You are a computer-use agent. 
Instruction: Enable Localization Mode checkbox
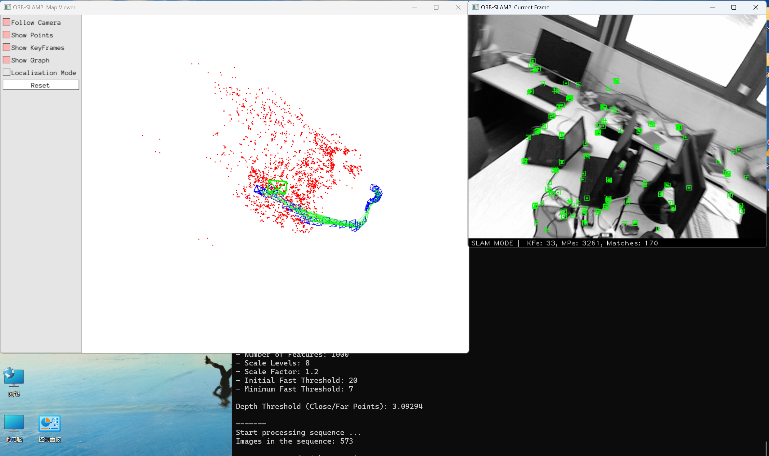click(7, 73)
